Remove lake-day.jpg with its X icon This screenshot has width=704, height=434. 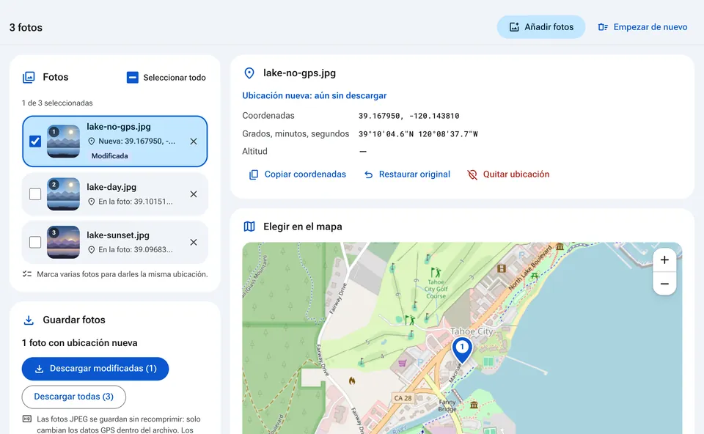click(x=194, y=194)
